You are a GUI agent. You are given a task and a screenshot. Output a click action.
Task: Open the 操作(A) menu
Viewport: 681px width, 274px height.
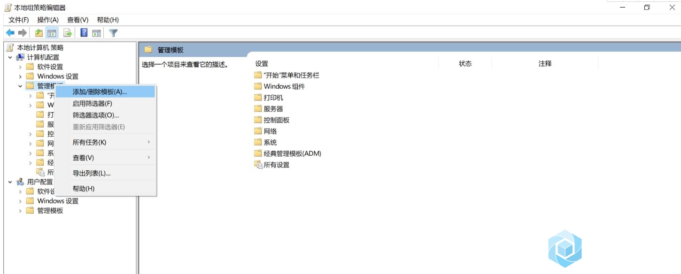pos(48,20)
